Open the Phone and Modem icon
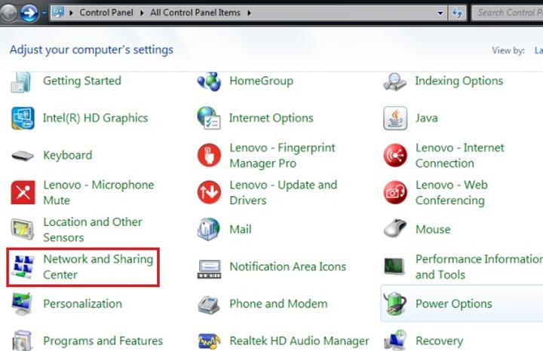 point(209,304)
